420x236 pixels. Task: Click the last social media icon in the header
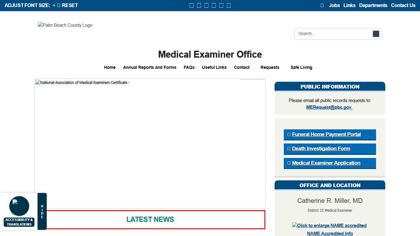coord(229,5)
